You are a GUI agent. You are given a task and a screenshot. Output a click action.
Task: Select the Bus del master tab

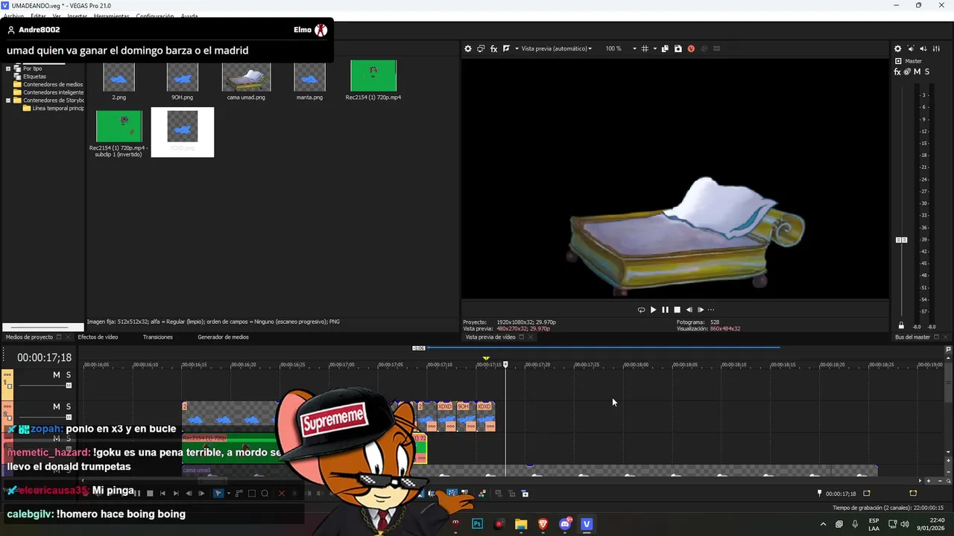pyautogui.click(x=912, y=337)
